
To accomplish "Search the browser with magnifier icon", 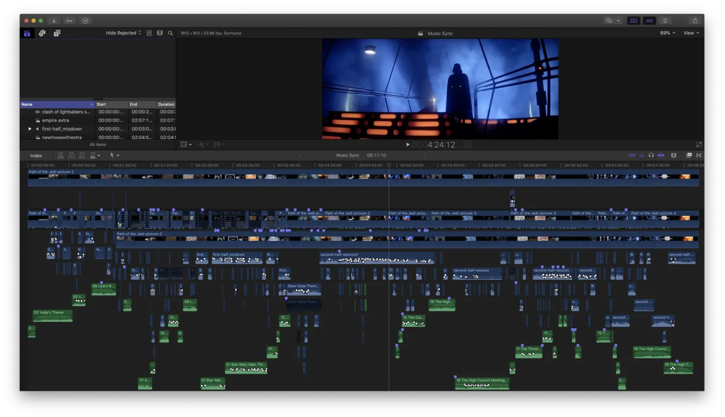I will tap(171, 33).
